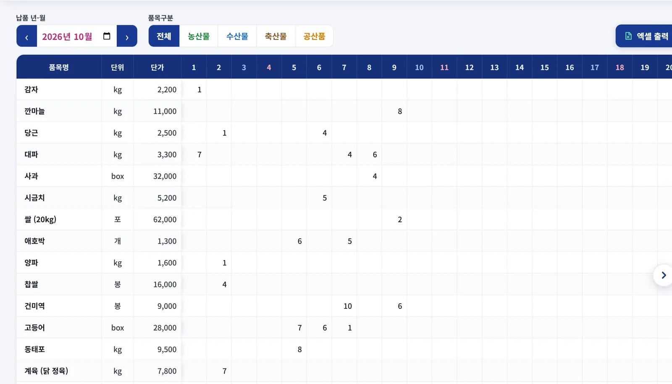Screen dimensions: 672x384
Task: Click the 동태포 item name
Action: [34, 349]
